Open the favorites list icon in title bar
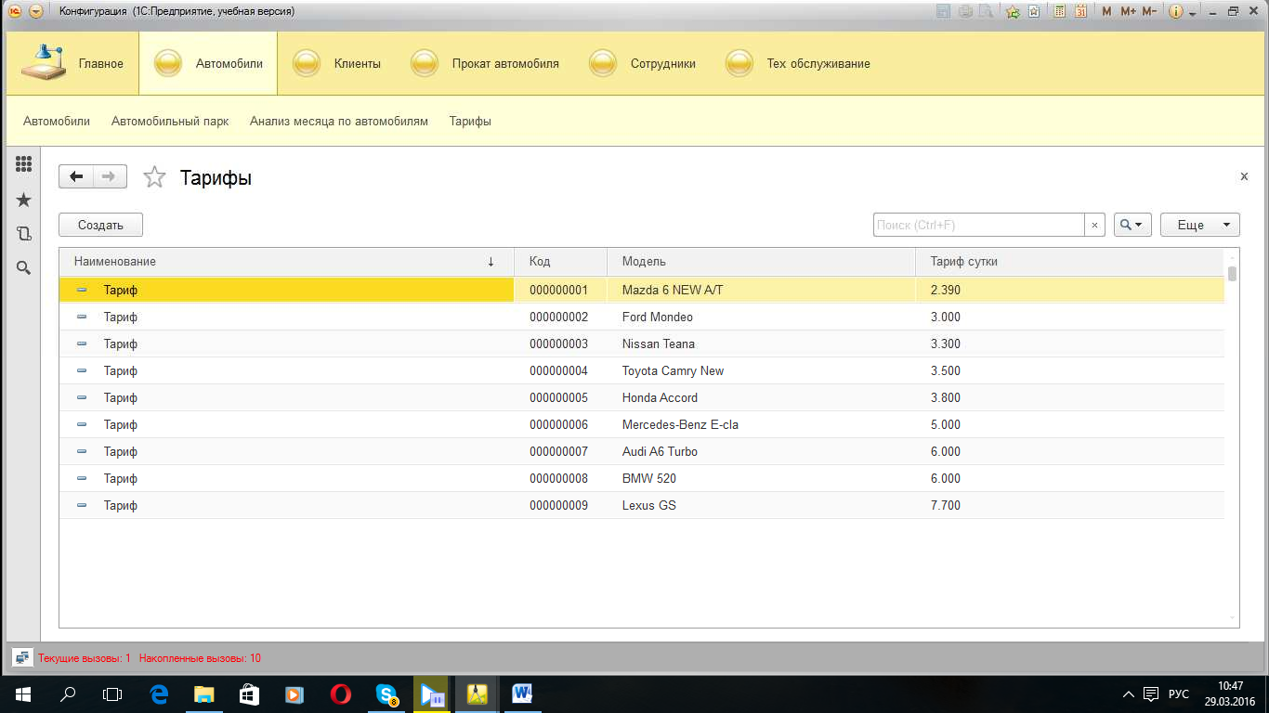The image size is (1269, 713). [1033, 11]
